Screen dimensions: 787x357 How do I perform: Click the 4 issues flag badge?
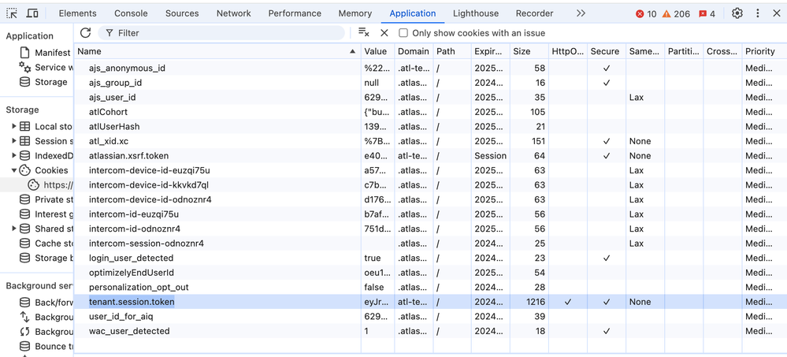707,14
